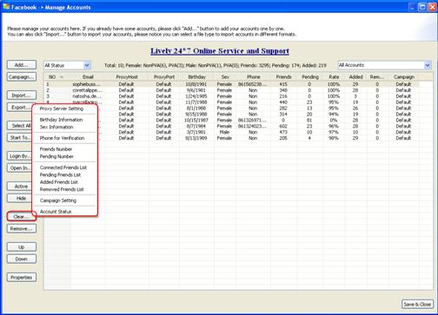Select the sophiebuss account row

(231, 84)
